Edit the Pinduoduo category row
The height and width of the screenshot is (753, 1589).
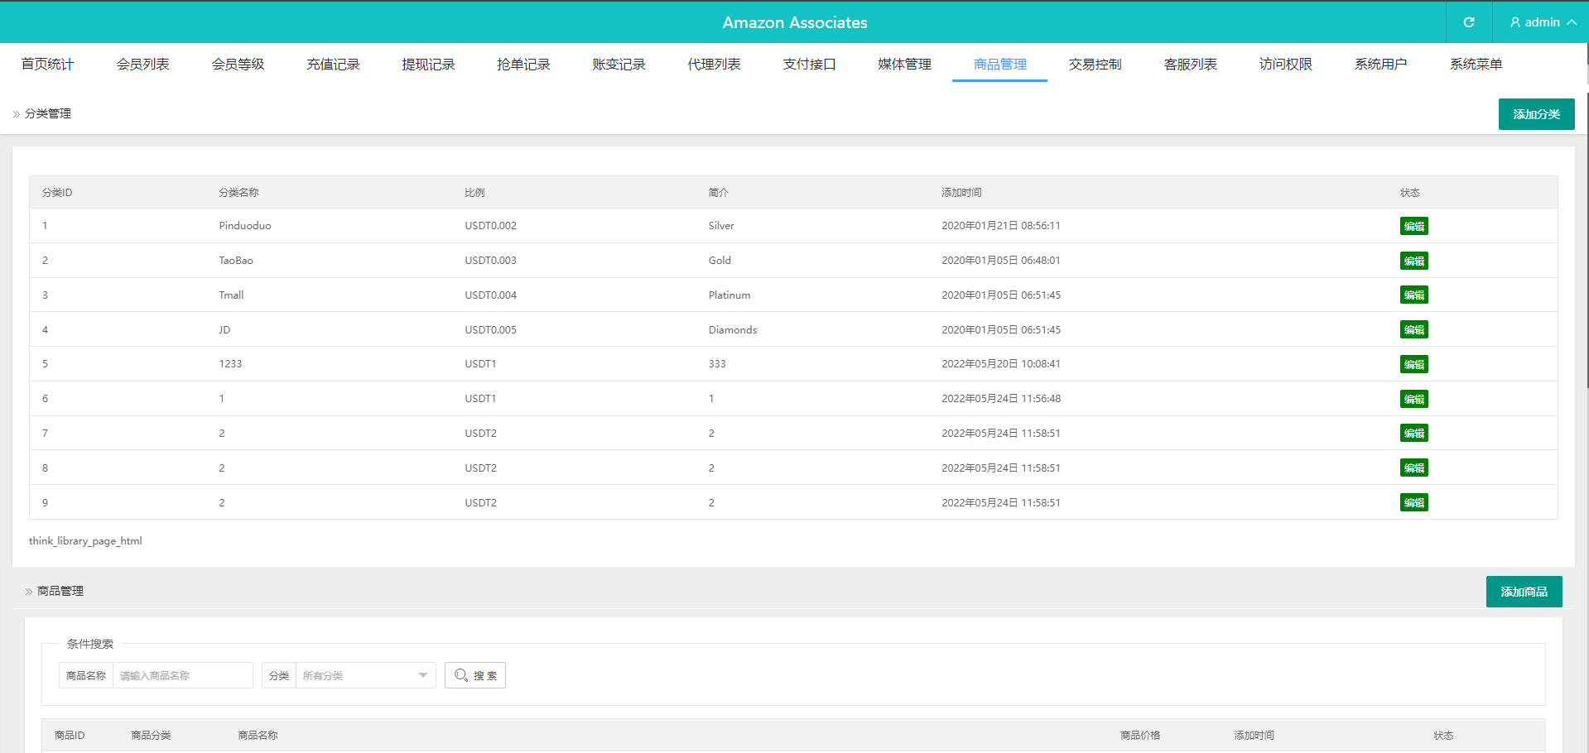(1413, 226)
